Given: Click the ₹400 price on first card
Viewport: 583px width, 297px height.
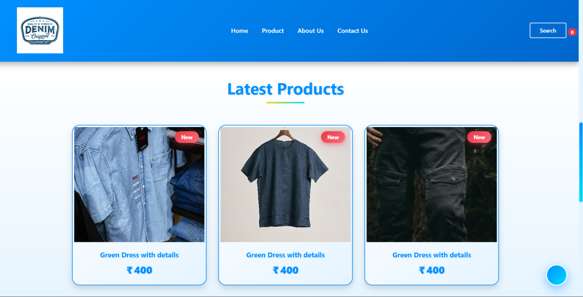Looking at the screenshot, I should 139,270.
